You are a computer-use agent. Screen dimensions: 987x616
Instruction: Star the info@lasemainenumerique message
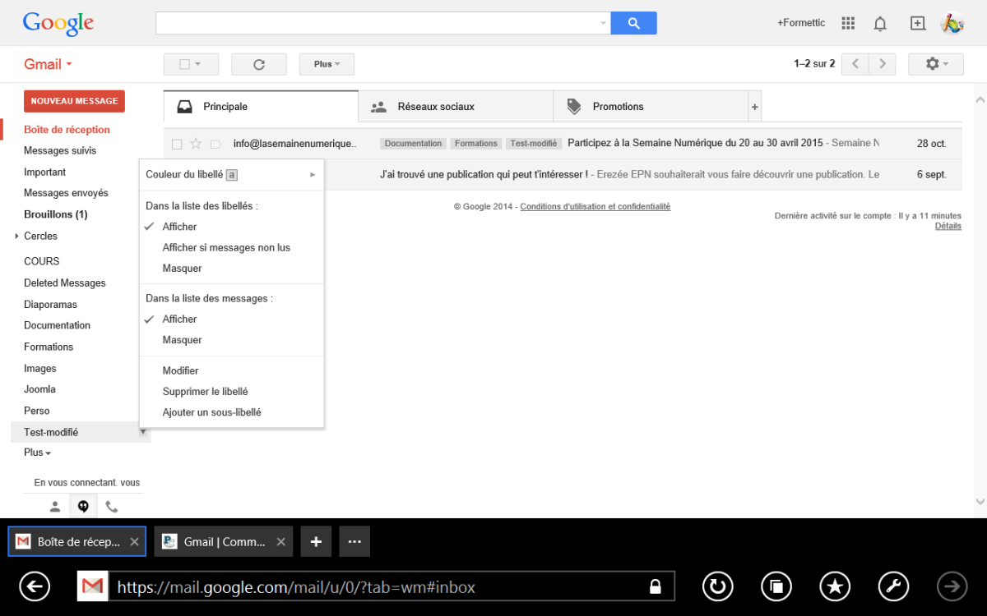pos(196,144)
